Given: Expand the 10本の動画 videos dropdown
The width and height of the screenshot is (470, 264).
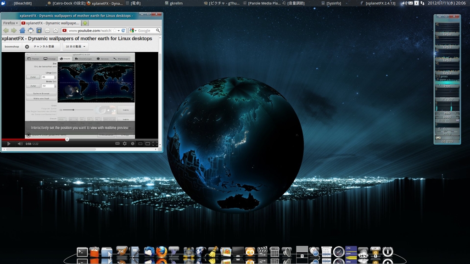Looking at the screenshot, I should pyautogui.click(x=75, y=46).
